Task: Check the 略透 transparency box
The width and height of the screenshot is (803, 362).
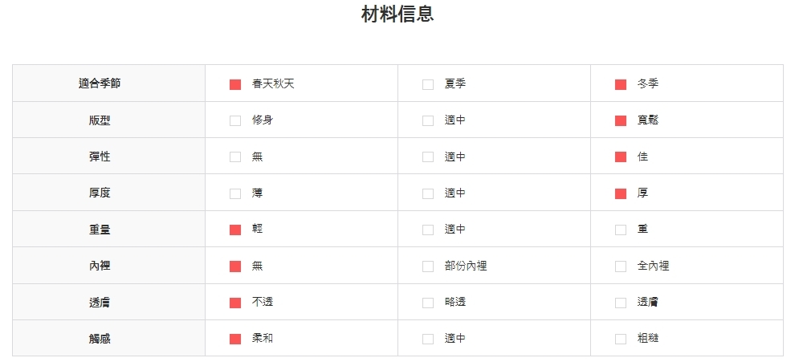Action: pos(428,303)
